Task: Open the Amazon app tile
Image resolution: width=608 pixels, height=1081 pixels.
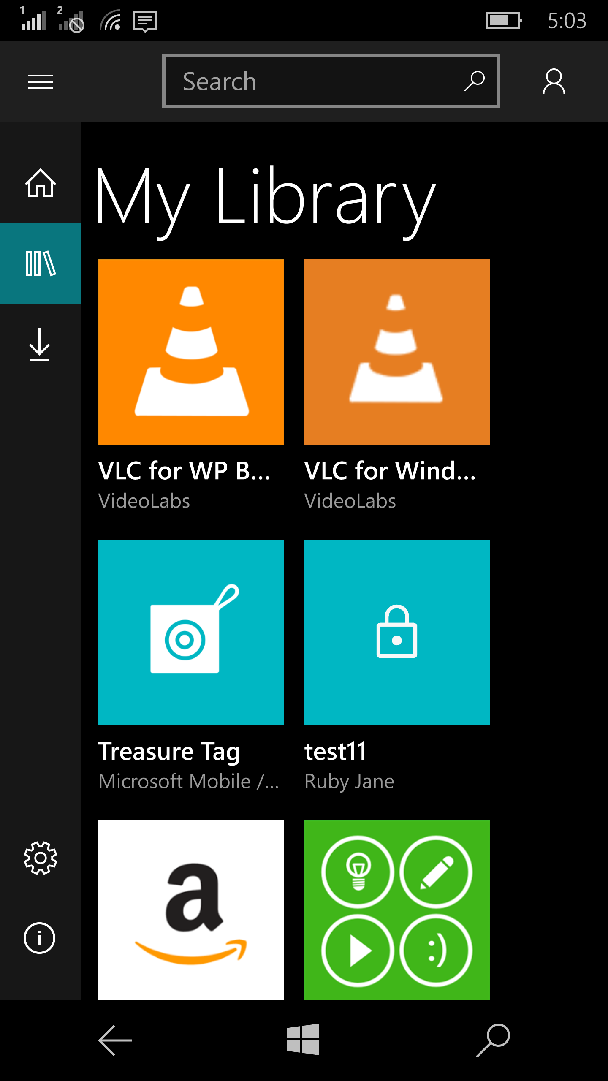Action: click(191, 910)
